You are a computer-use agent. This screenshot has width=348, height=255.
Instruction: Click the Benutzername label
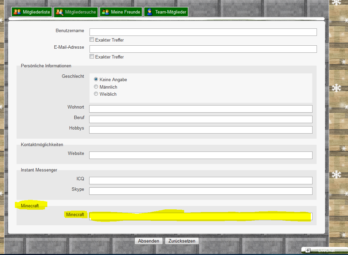pos(70,31)
